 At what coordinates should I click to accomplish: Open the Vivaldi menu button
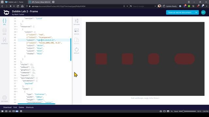coord(2,2)
